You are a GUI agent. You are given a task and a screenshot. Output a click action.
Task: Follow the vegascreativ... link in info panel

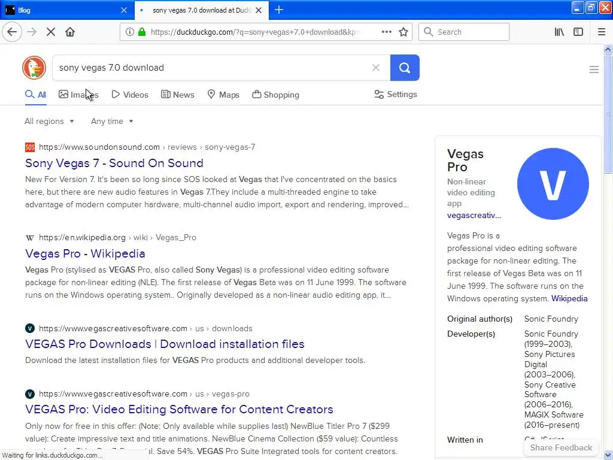click(x=474, y=215)
